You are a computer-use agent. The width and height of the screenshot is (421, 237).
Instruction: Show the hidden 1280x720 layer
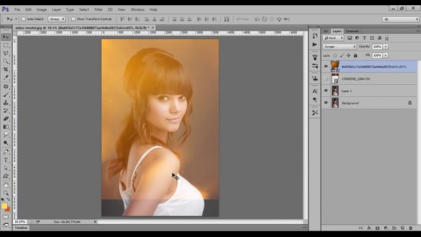326,79
